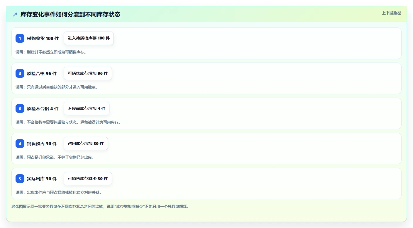Click the 不良品库存增加 4 件 chip
The height and width of the screenshot is (228, 413).
[x=87, y=108]
